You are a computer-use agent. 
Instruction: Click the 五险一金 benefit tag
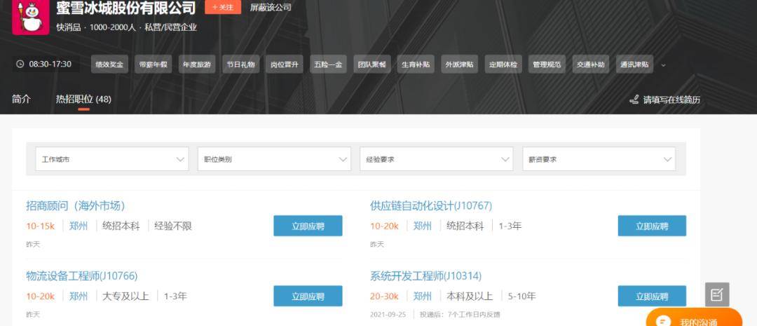coord(328,64)
